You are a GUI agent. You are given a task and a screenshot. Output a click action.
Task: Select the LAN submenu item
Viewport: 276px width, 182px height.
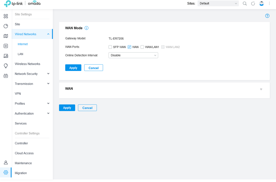click(20, 54)
